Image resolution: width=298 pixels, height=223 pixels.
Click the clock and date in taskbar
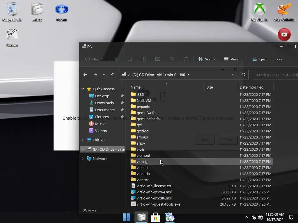point(275,217)
